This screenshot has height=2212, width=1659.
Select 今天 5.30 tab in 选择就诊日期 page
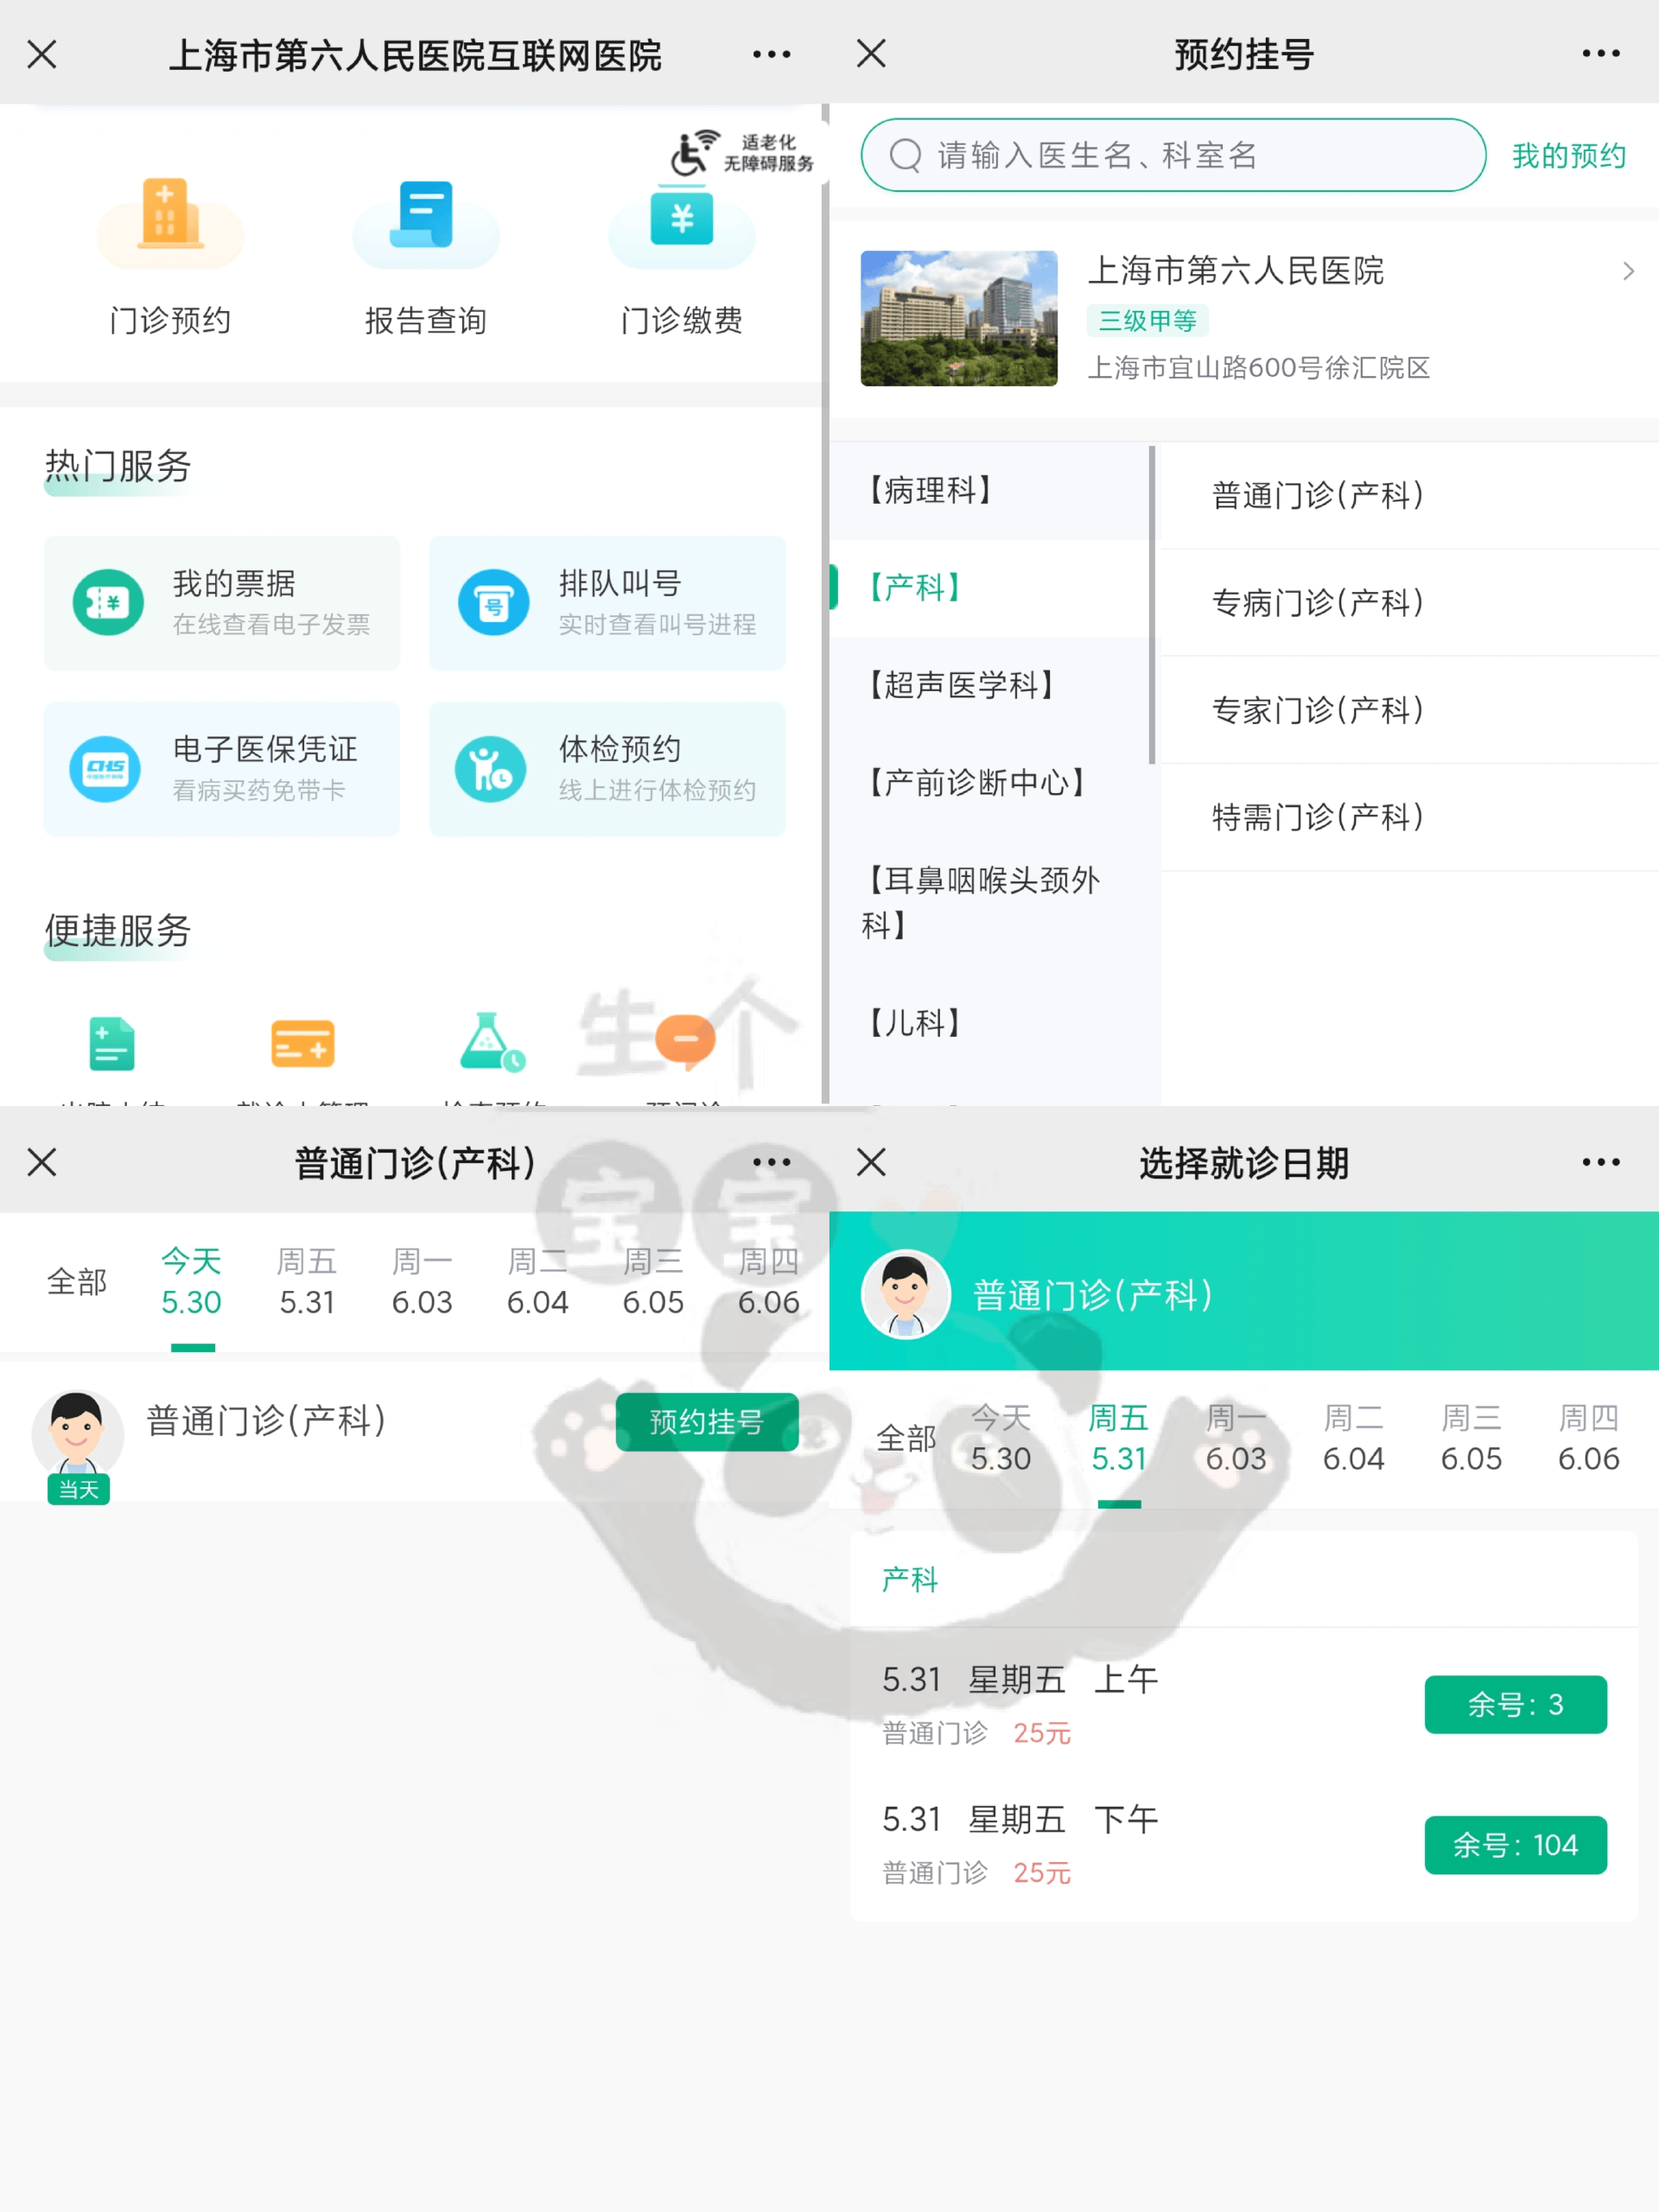coord(1001,1438)
